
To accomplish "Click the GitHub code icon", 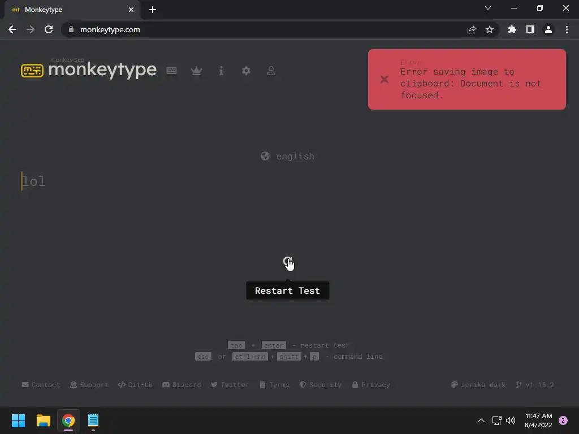I will [122, 384].
